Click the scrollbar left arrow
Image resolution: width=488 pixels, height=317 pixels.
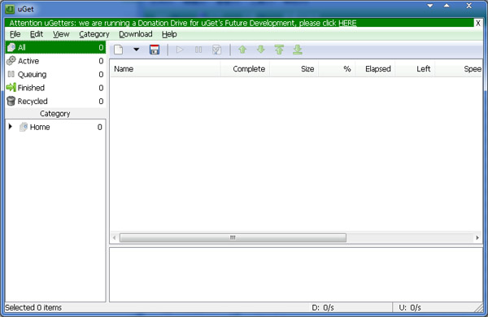114,237
